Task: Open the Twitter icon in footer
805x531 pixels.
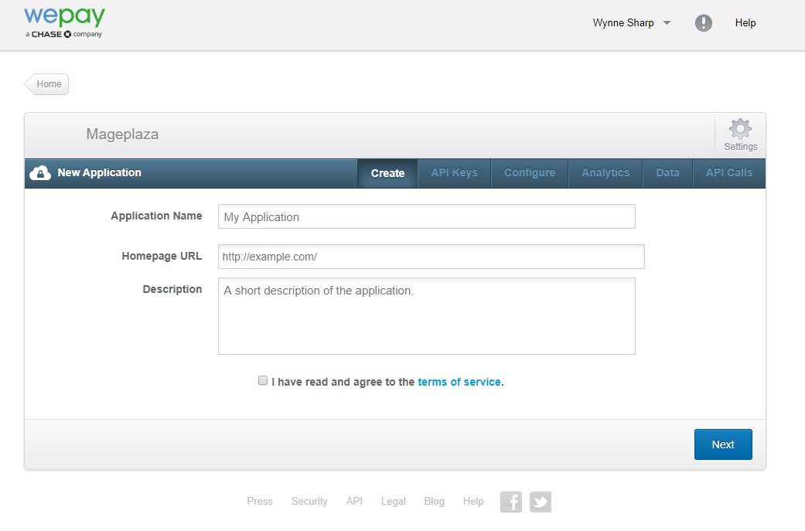Action: (x=540, y=502)
